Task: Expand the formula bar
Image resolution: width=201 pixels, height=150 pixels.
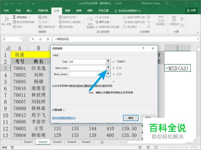Action: [198, 39]
